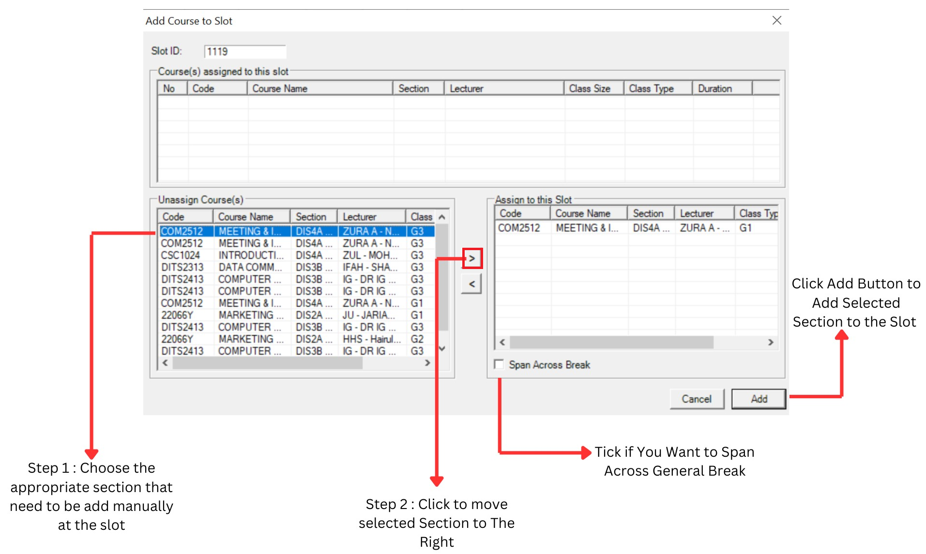The height and width of the screenshot is (554, 926).
Task: Click the Cancel button
Action: tap(697, 399)
